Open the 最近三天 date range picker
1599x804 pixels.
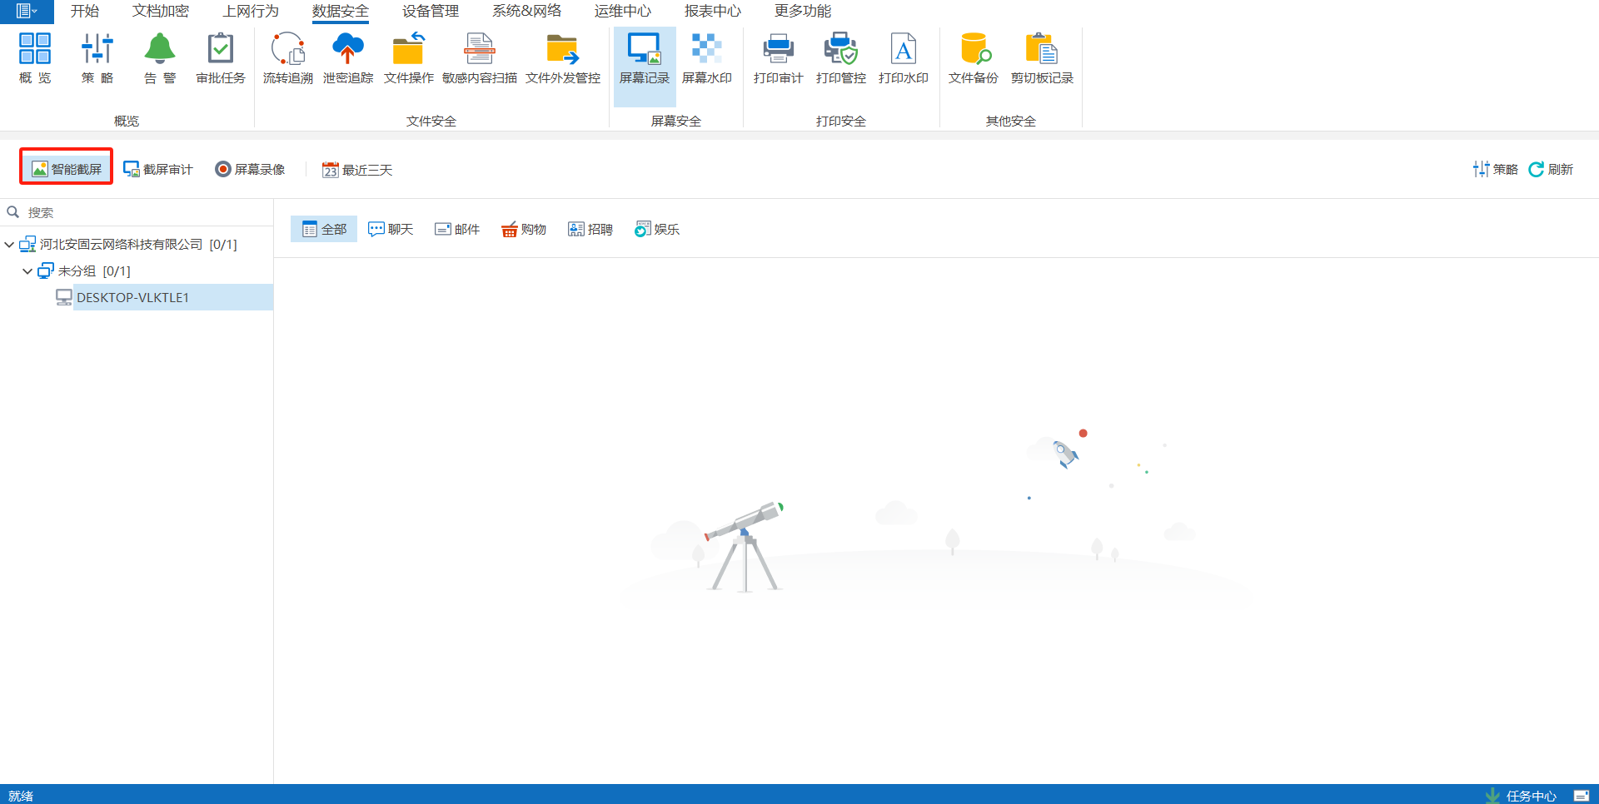coord(357,170)
